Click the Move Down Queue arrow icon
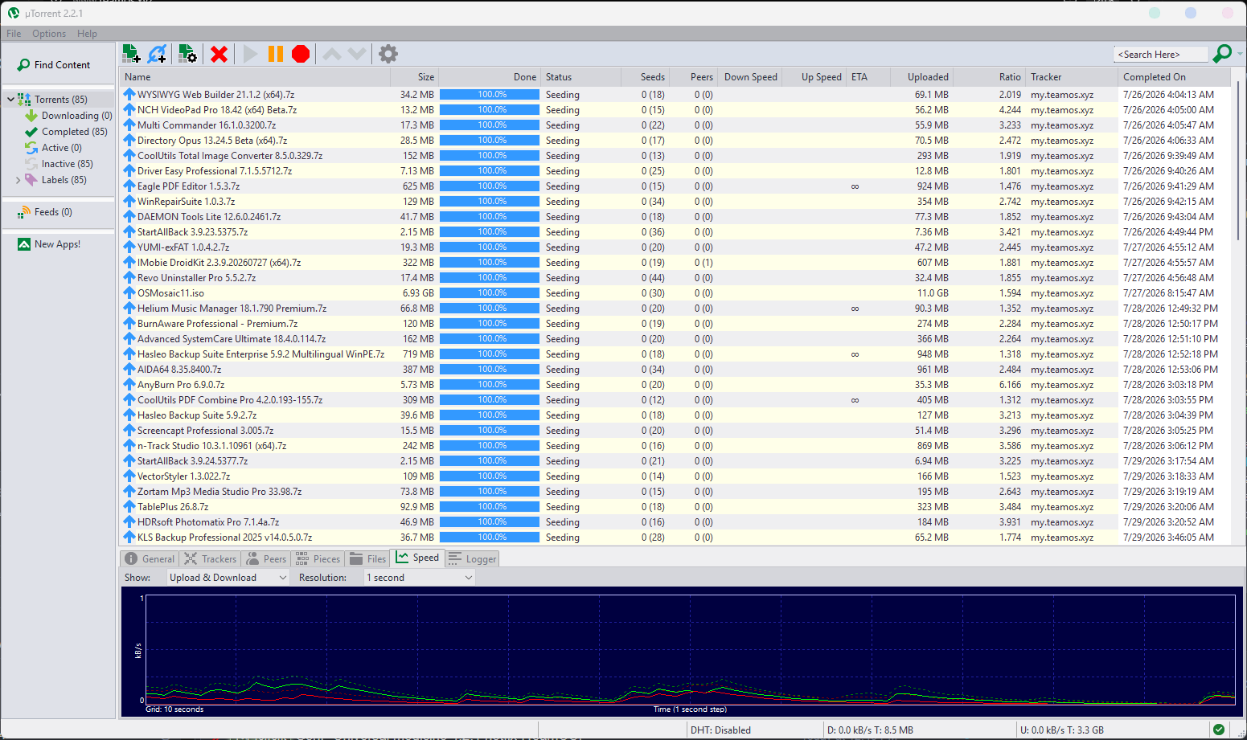Screen dimensions: 1247x740 (x=357, y=54)
